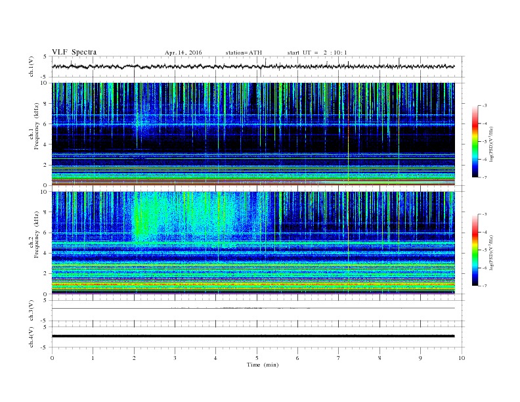520x402 pixels.
Task: Click the 'Apr. 14, 2016' date label
Action: (183, 53)
